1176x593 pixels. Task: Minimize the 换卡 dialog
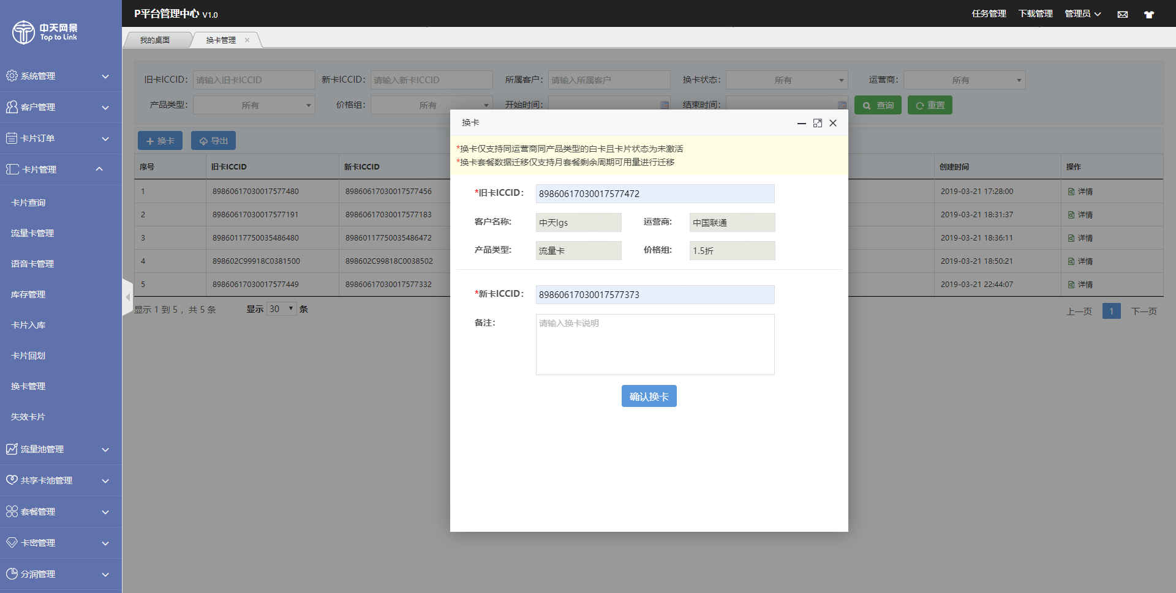pos(801,123)
